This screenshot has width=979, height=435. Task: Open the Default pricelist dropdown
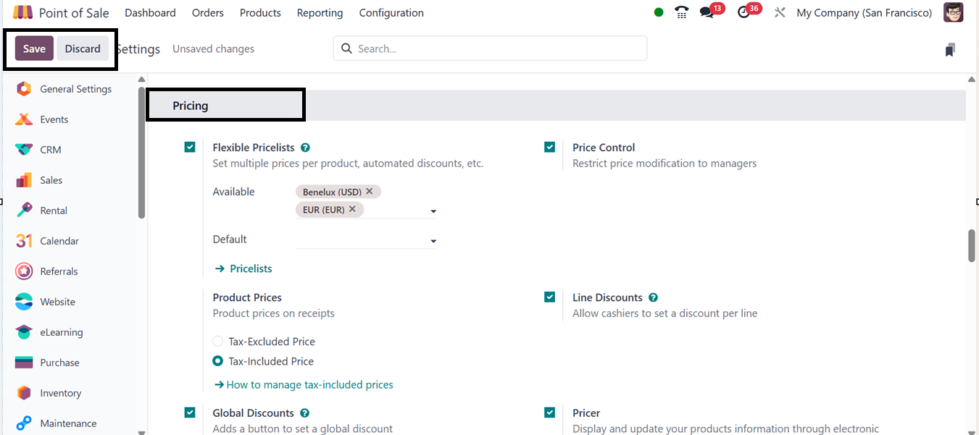[x=433, y=241]
